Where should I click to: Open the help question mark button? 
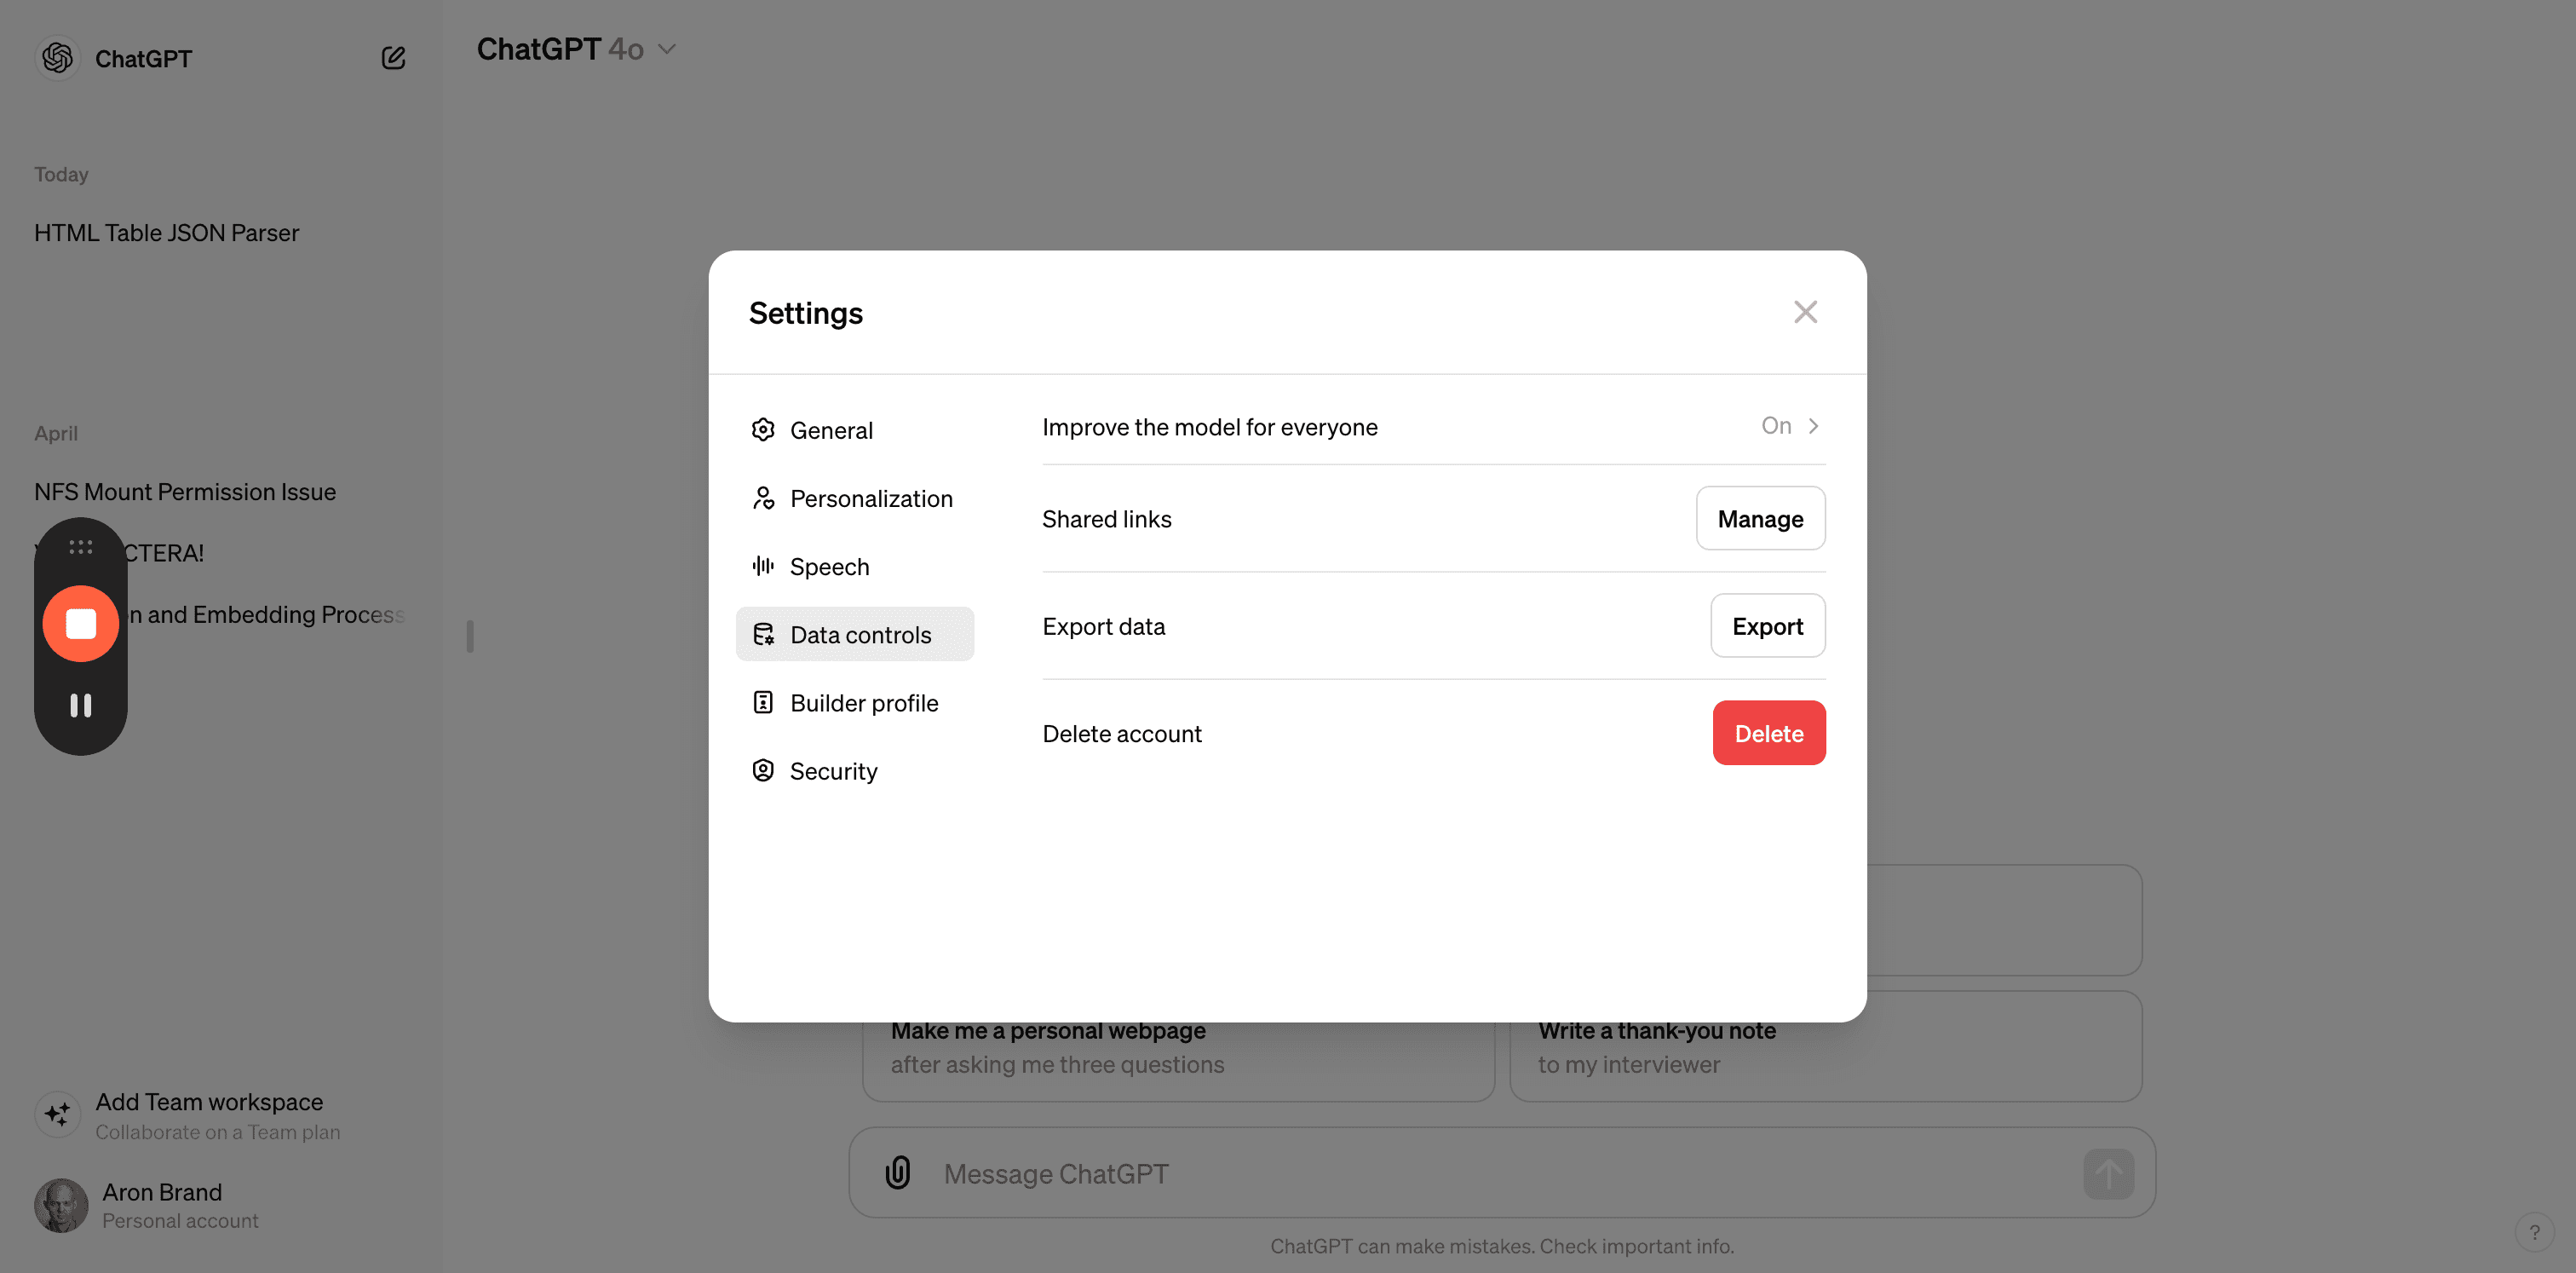(x=2534, y=1233)
